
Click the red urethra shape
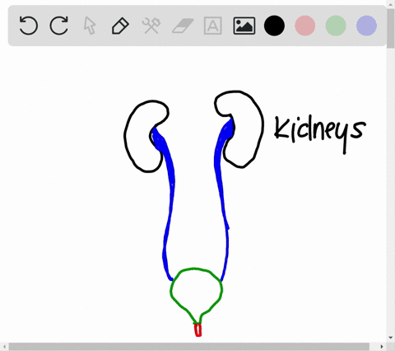197,330
